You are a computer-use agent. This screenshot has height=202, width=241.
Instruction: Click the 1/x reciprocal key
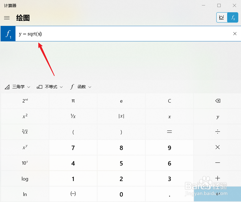coord(73,116)
